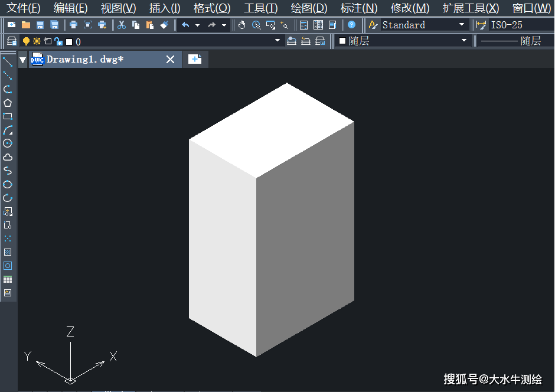This screenshot has width=555, height=392.
Task: Switch to the Drawing1.dwg tab
Action: (85, 59)
